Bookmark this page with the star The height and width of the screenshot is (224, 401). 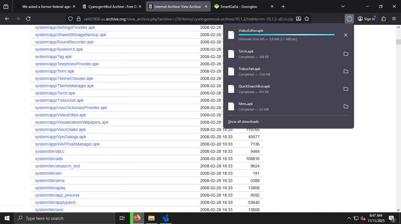pos(307,19)
